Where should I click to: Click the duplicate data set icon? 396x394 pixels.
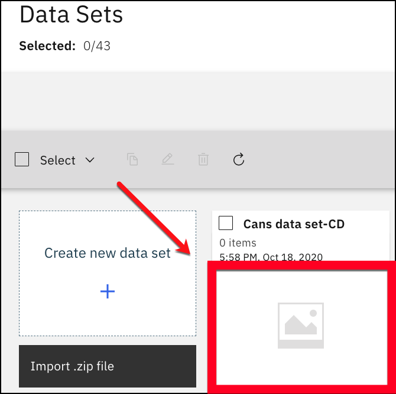[132, 159]
